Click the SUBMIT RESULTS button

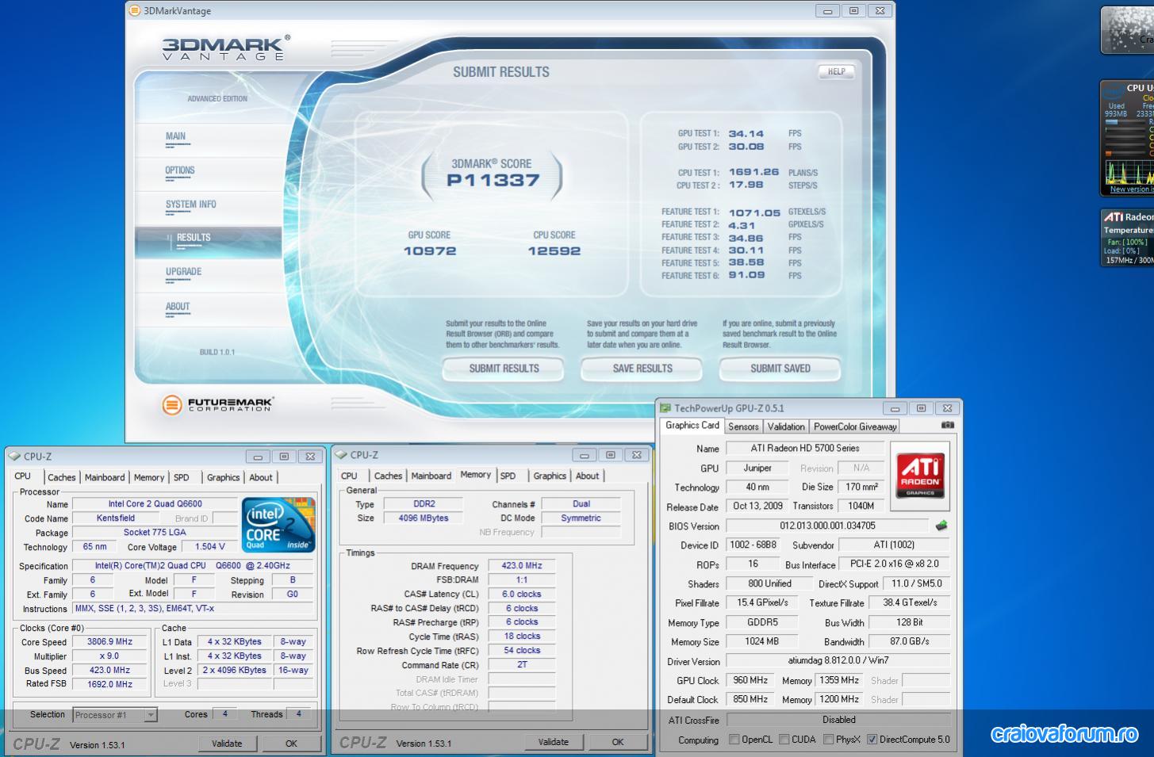(504, 369)
